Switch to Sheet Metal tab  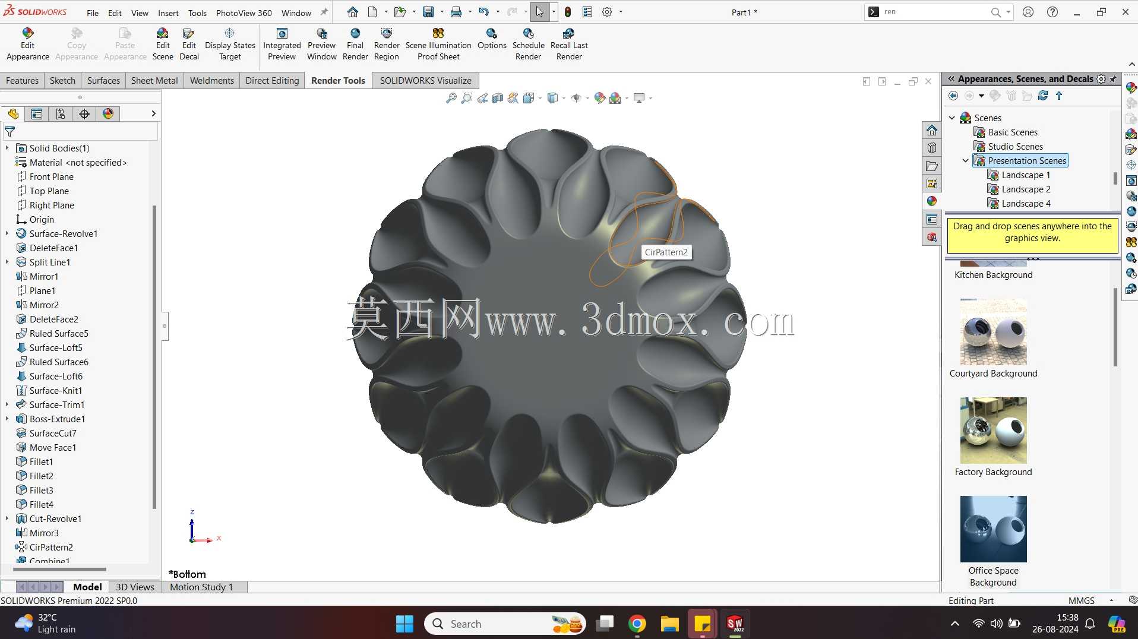(x=154, y=80)
